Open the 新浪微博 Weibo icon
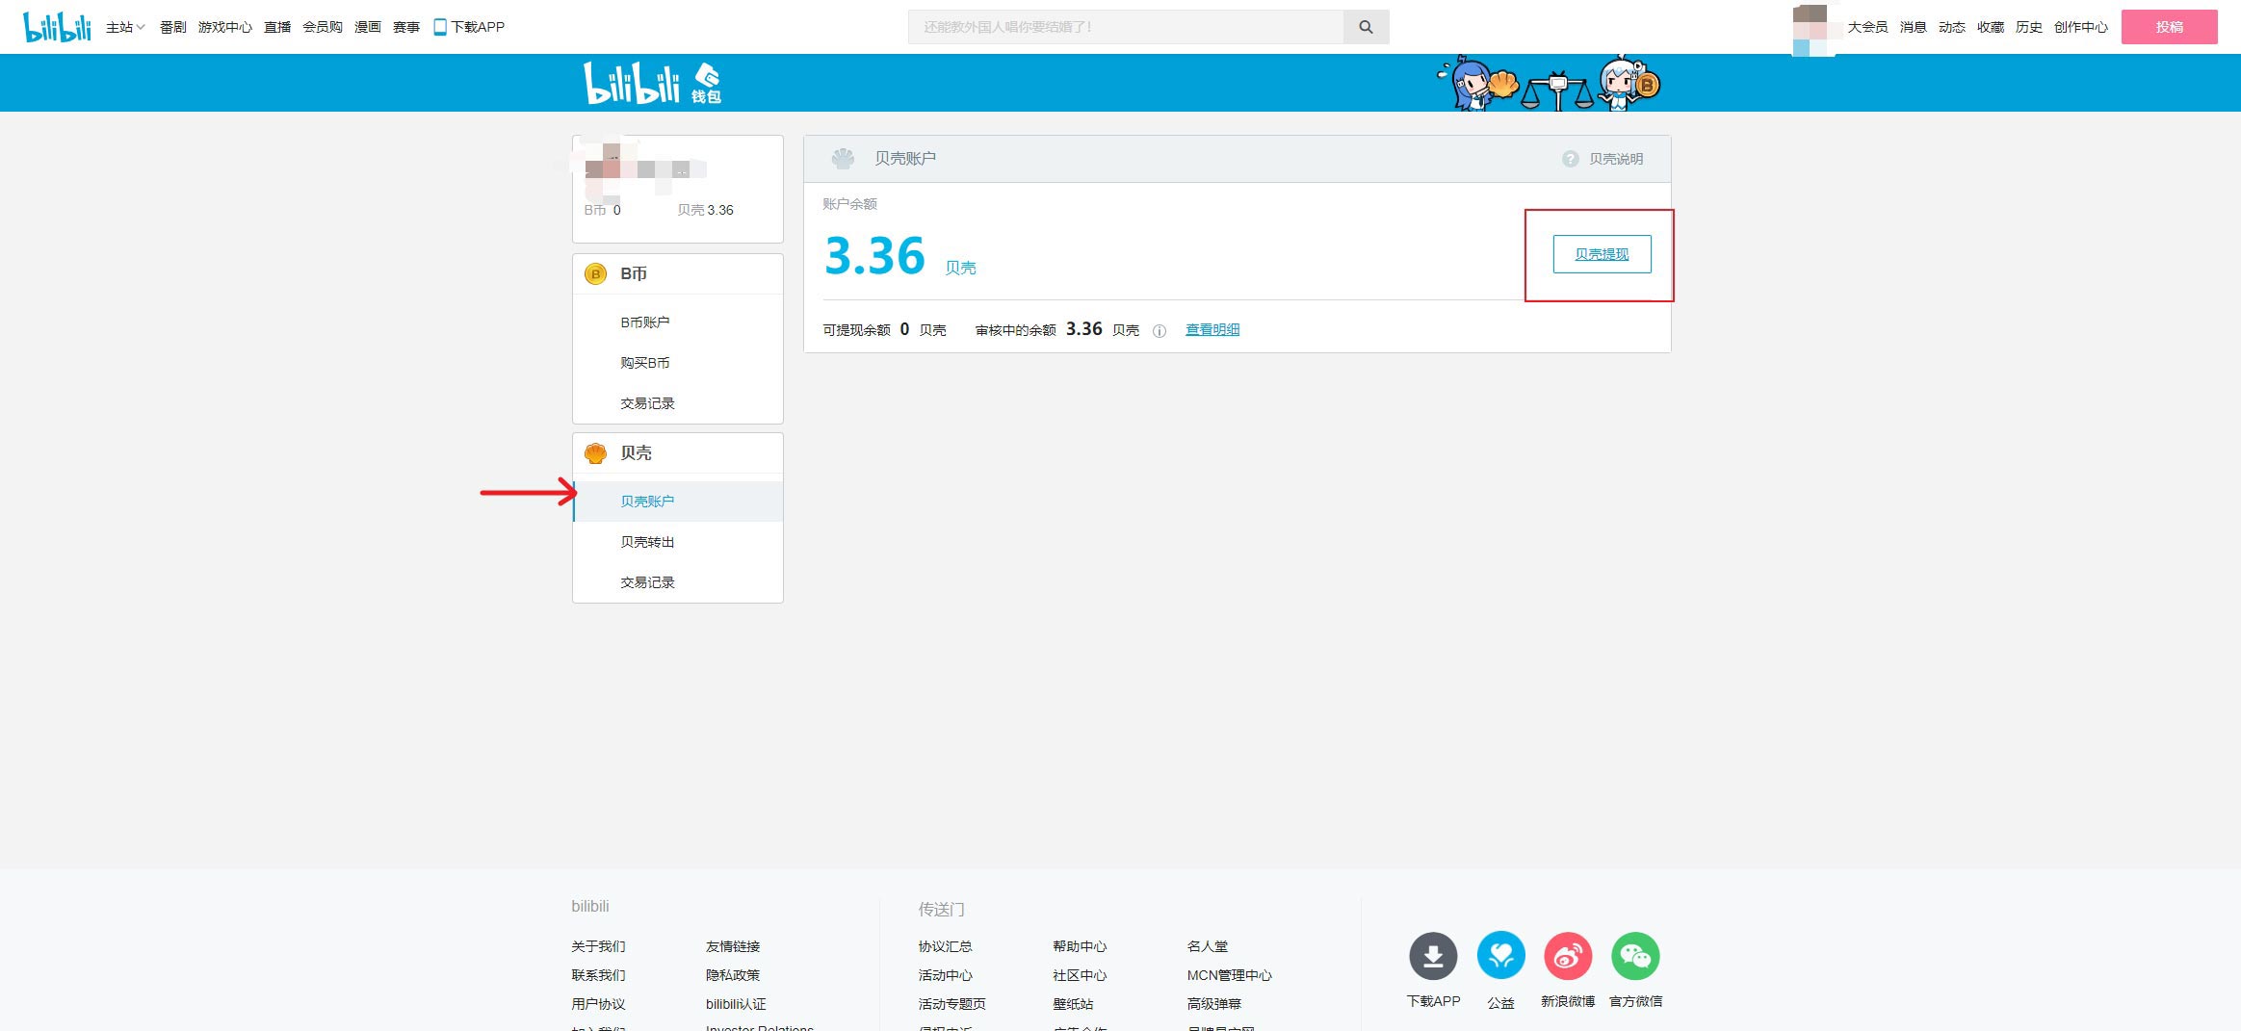 [1568, 956]
